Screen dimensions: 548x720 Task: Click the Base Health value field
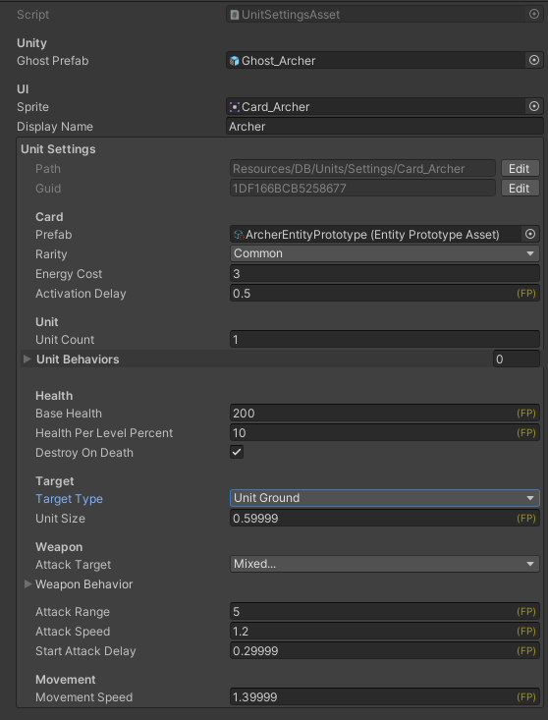point(384,414)
